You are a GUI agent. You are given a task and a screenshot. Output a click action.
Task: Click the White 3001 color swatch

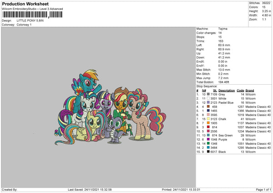coord(208,98)
